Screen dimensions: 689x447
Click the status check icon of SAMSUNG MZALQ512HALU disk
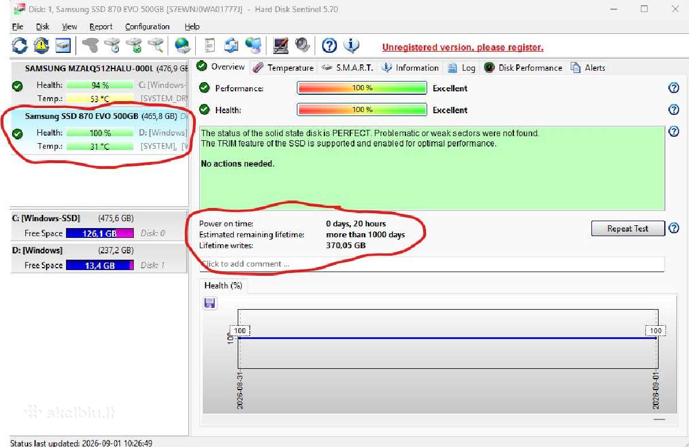[17, 86]
